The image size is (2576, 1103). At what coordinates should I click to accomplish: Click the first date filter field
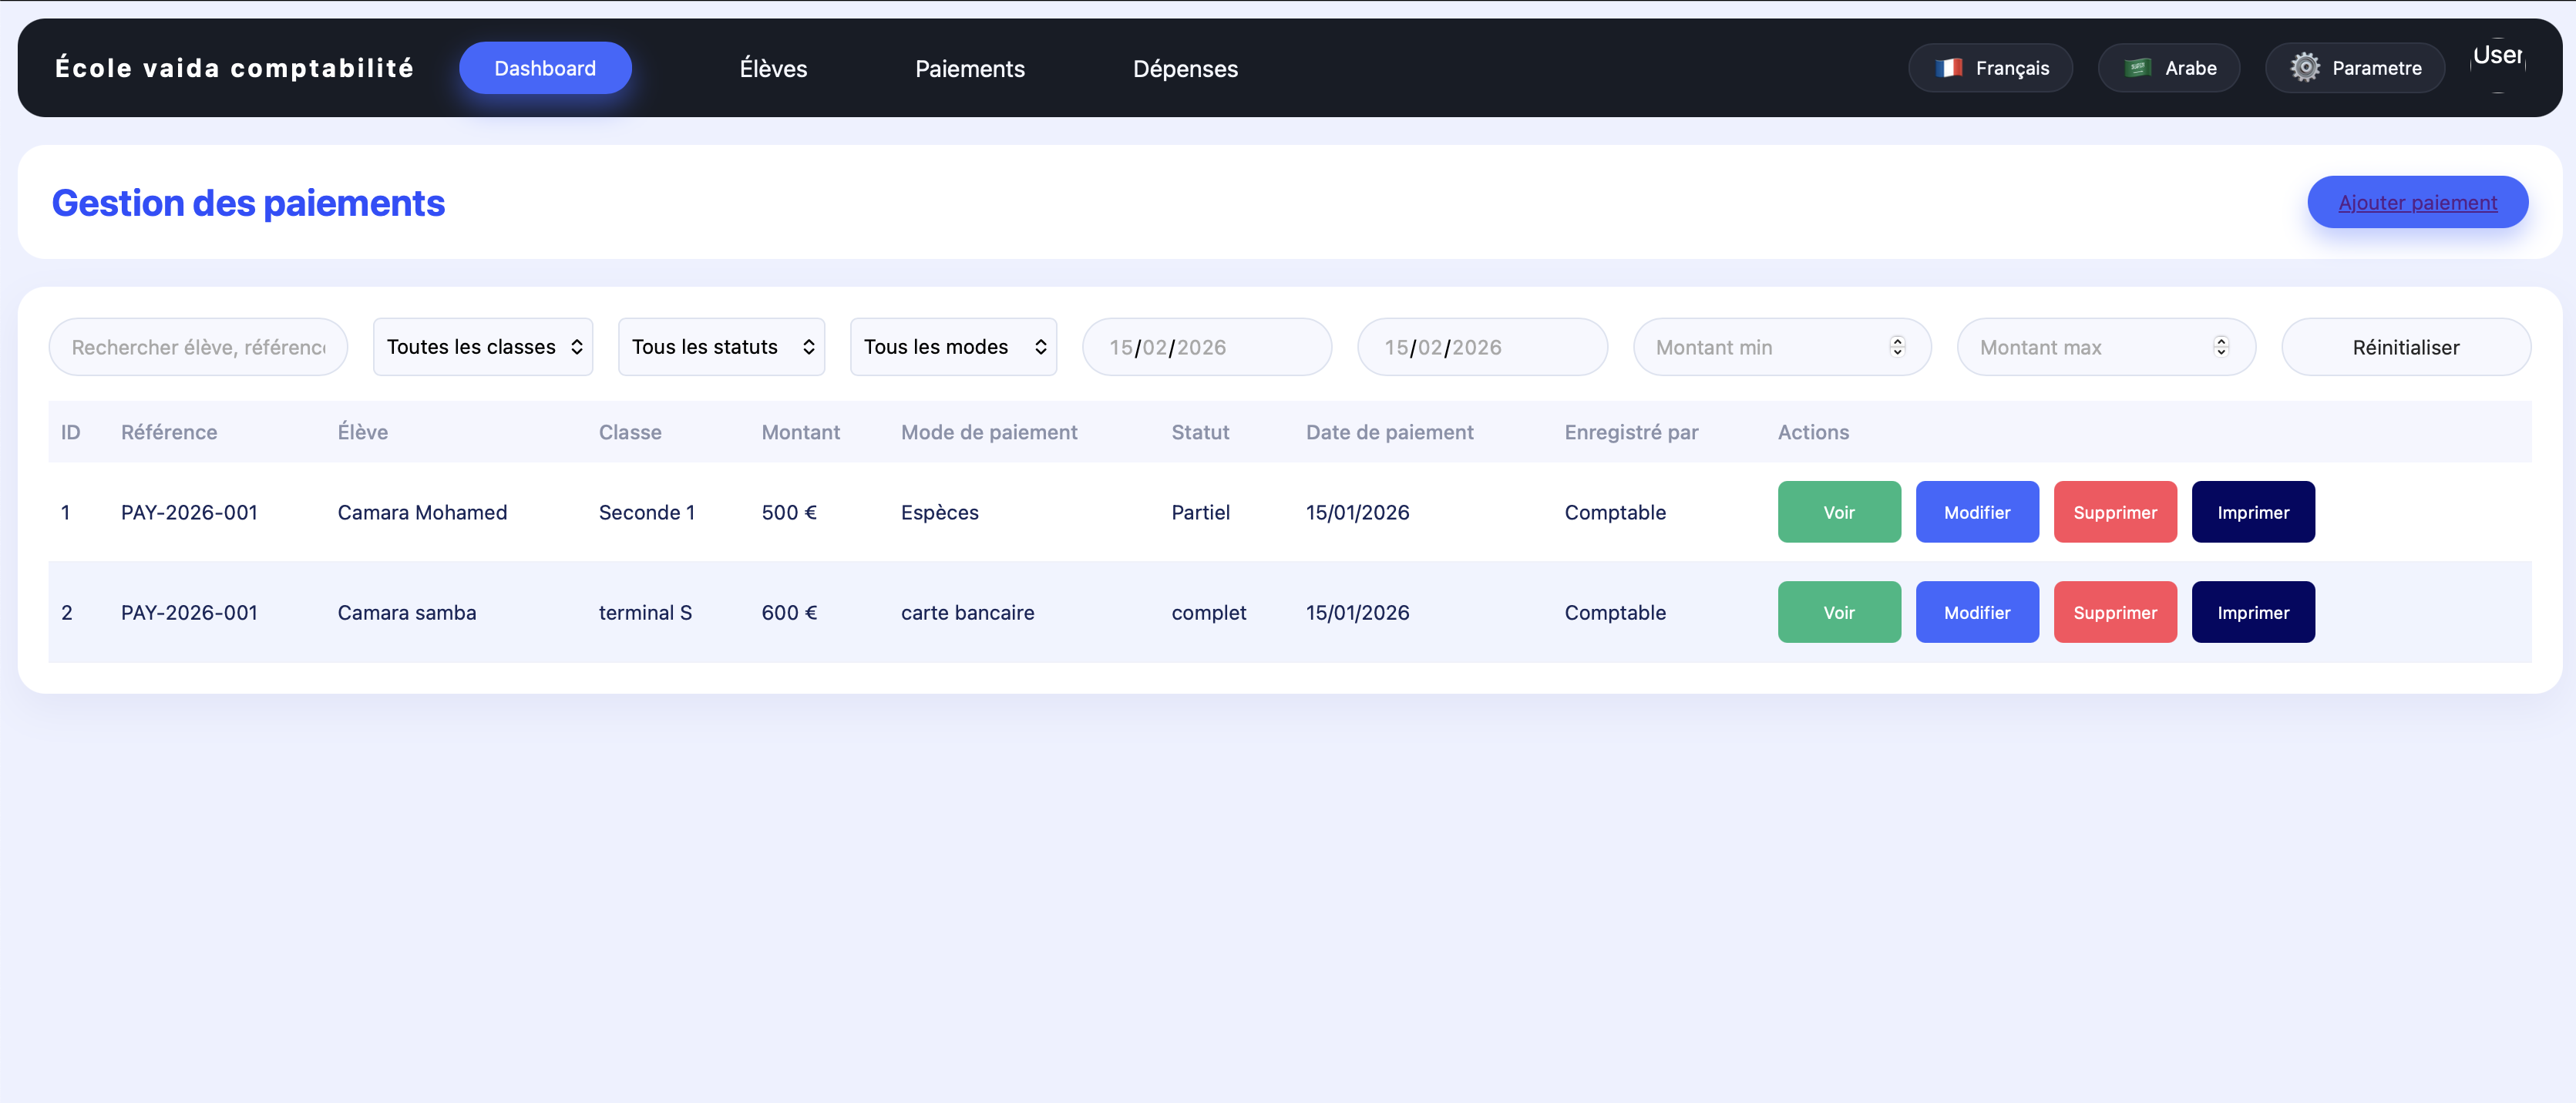[x=1207, y=347]
